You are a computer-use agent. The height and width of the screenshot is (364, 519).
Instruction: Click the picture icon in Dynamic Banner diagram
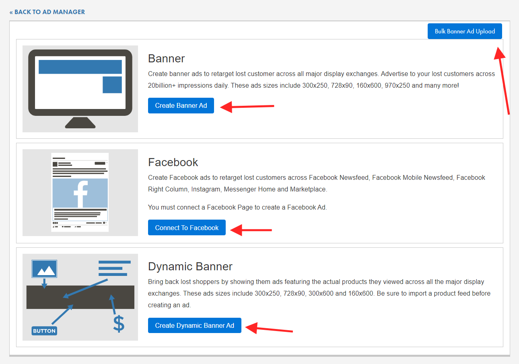(45, 269)
